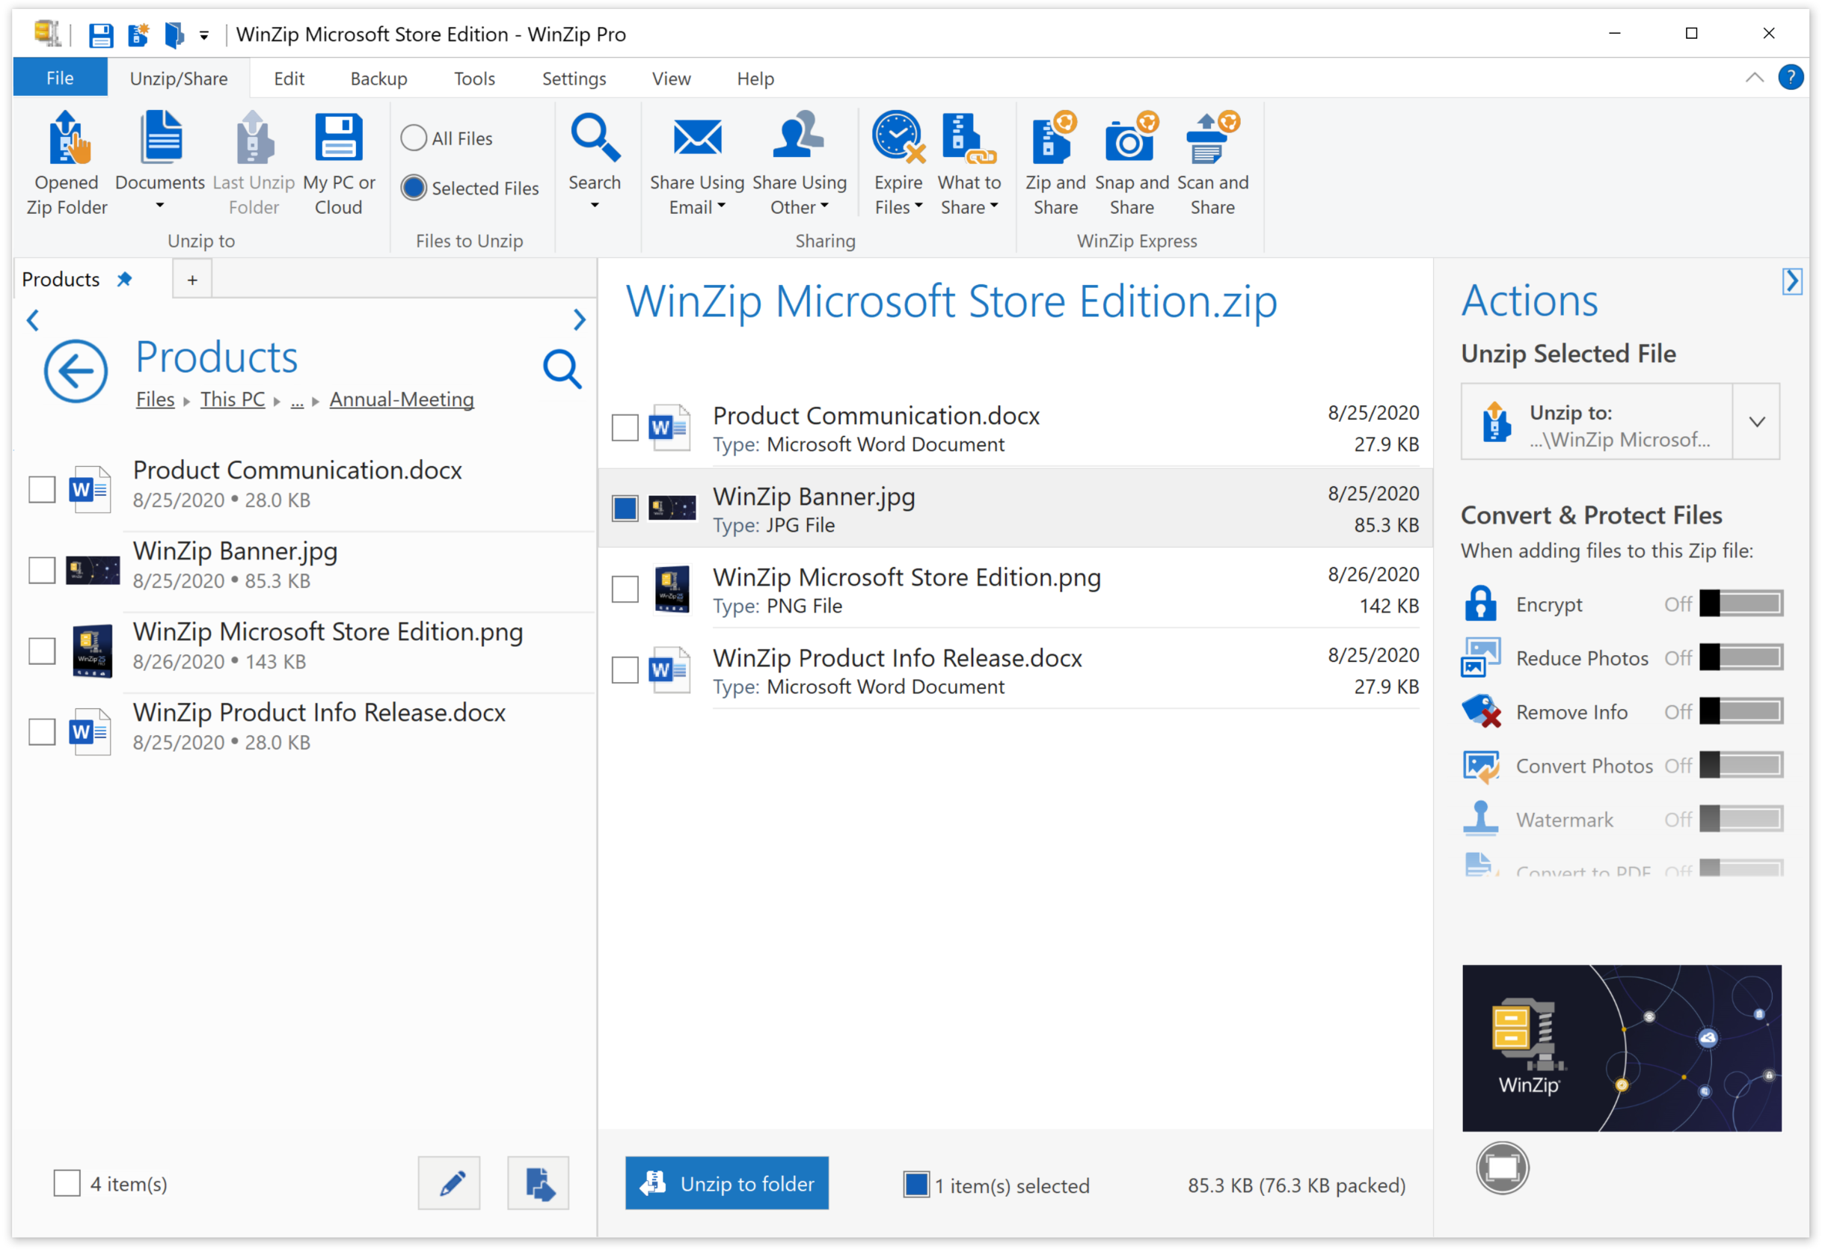1828x1255 pixels.
Task: Uncheck WinZip Banner.jpg in the zip file list
Action: [x=625, y=509]
